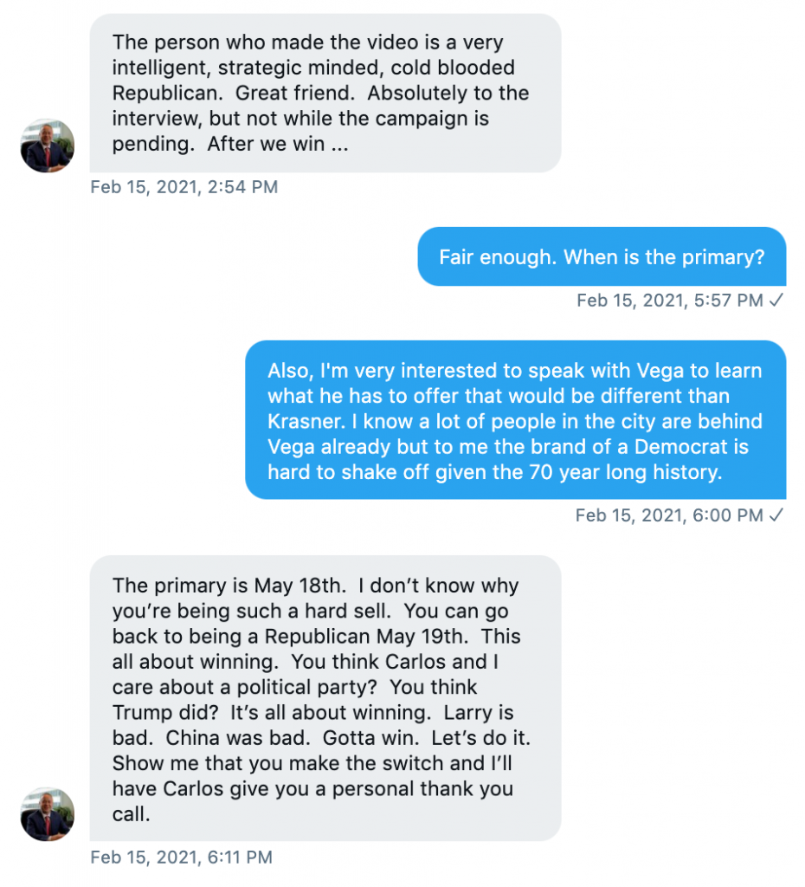Select the gray message starting "The primary is May 18th"
This screenshot has height=887, width=805.
[x=325, y=699]
